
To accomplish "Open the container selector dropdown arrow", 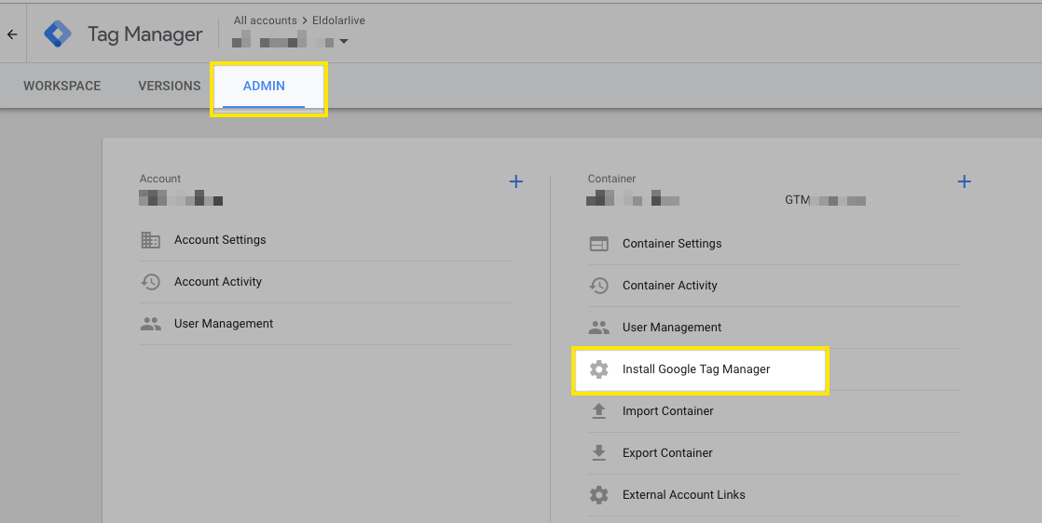I will coord(344,42).
